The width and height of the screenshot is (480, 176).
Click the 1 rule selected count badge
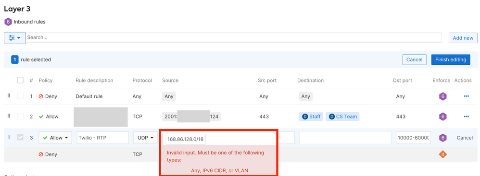click(x=15, y=59)
